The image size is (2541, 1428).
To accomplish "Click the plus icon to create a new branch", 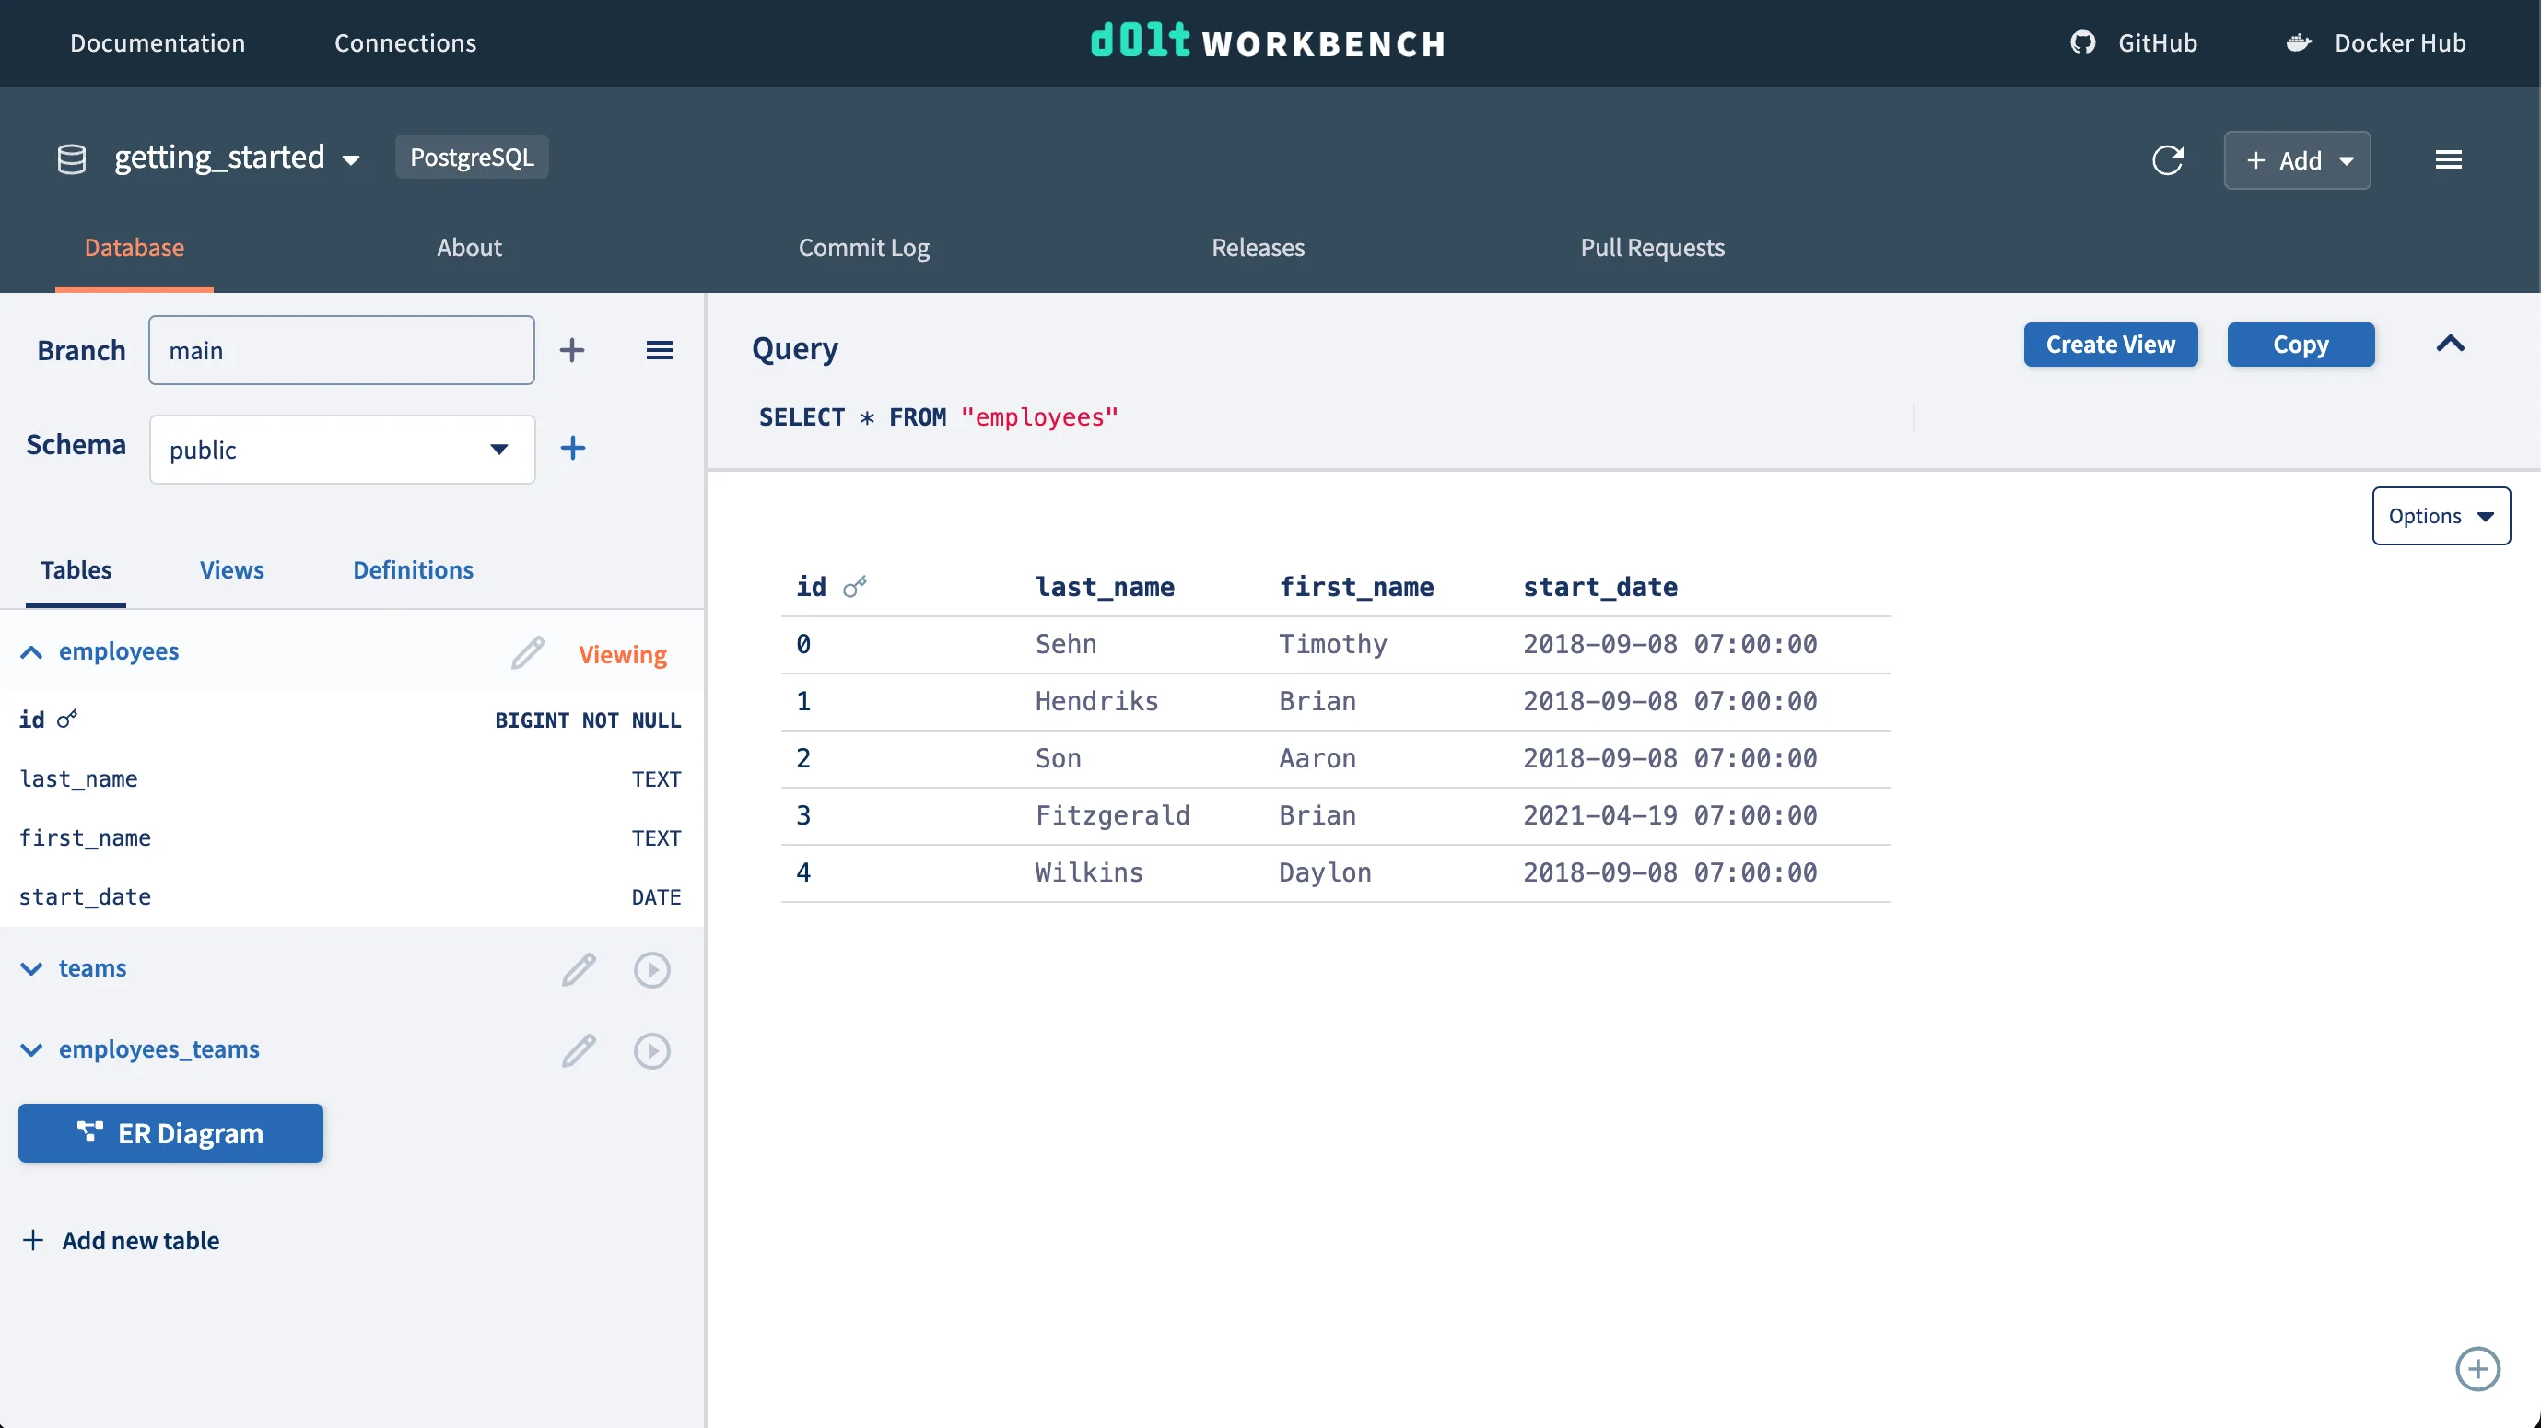I will [572, 349].
